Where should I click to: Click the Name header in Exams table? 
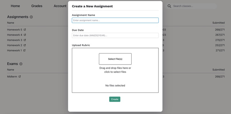[x=11, y=70]
